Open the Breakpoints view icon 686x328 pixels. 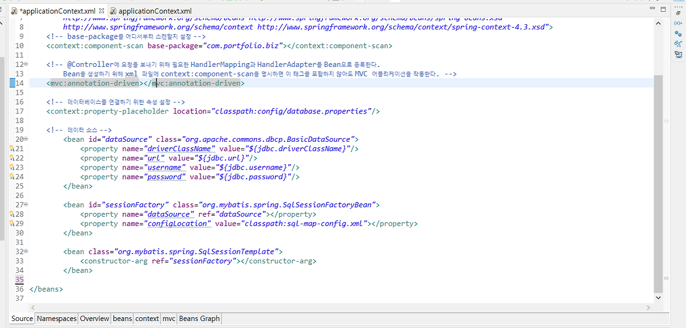point(678,33)
